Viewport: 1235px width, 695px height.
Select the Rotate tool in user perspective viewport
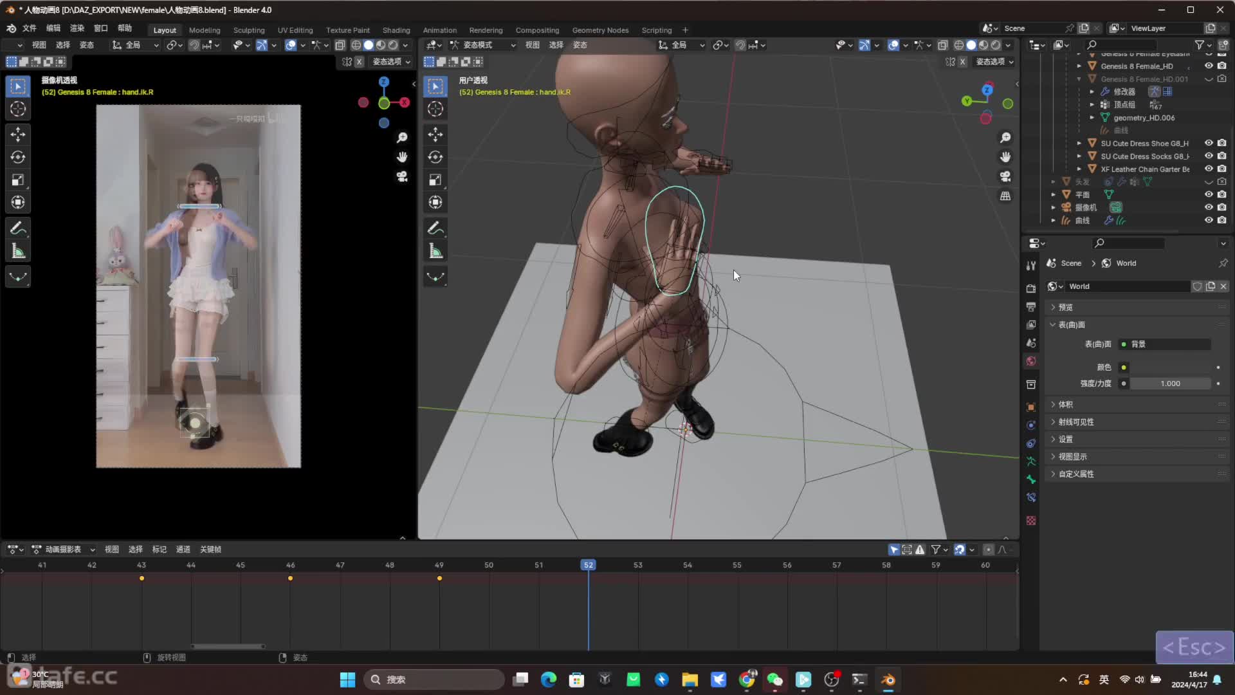pos(435,157)
